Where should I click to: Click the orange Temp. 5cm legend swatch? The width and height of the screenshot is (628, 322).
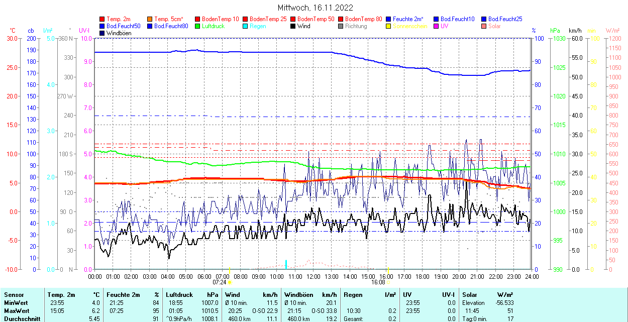[x=150, y=19]
